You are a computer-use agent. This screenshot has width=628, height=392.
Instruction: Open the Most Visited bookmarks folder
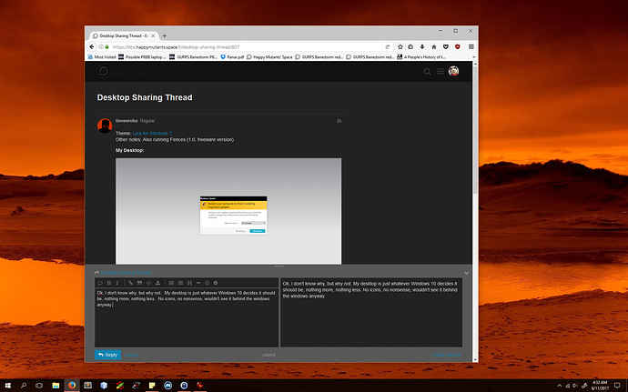tap(102, 57)
